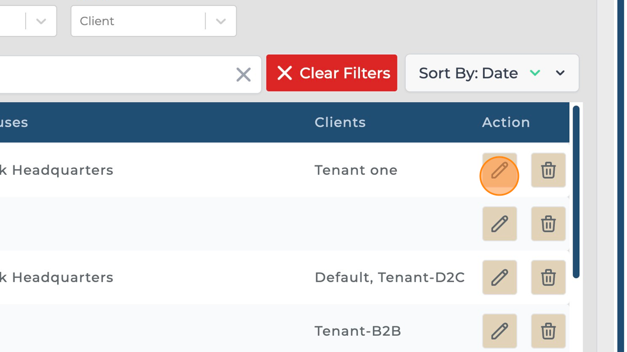Delete the Default, Tenant-D2C row
The width and height of the screenshot is (627, 352).
click(x=548, y=278)
